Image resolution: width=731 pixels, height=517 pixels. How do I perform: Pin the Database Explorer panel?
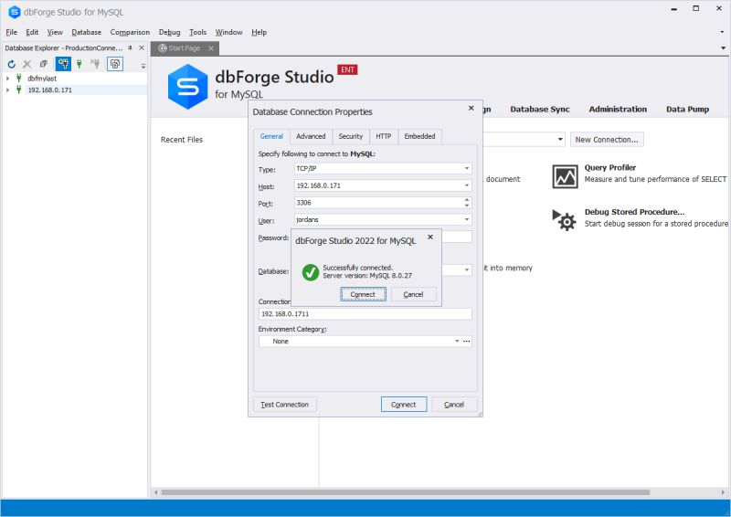pos(130,48)
